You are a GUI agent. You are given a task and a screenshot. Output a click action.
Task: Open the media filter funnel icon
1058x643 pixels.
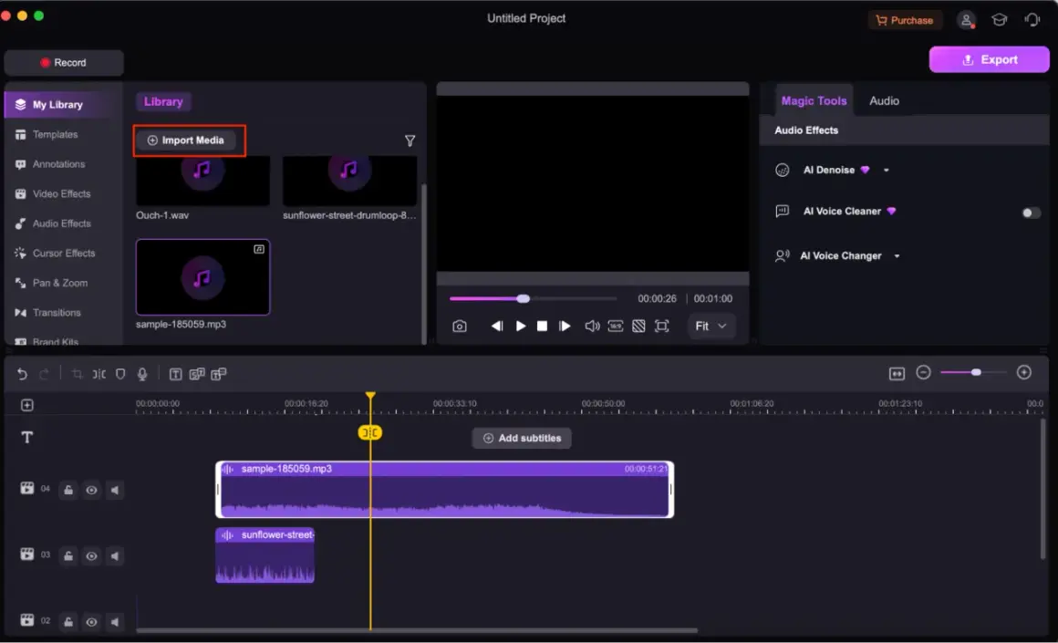pyautogui.click(x=410, y=140)
